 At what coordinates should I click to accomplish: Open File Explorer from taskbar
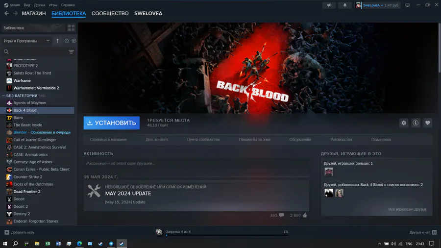[x=37, y=244]
